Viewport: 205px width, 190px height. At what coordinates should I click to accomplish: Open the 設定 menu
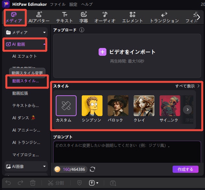pos(73,4)
